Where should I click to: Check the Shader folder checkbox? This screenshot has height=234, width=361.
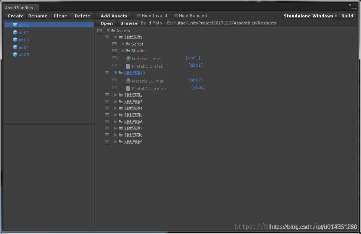tap(114, 51)
